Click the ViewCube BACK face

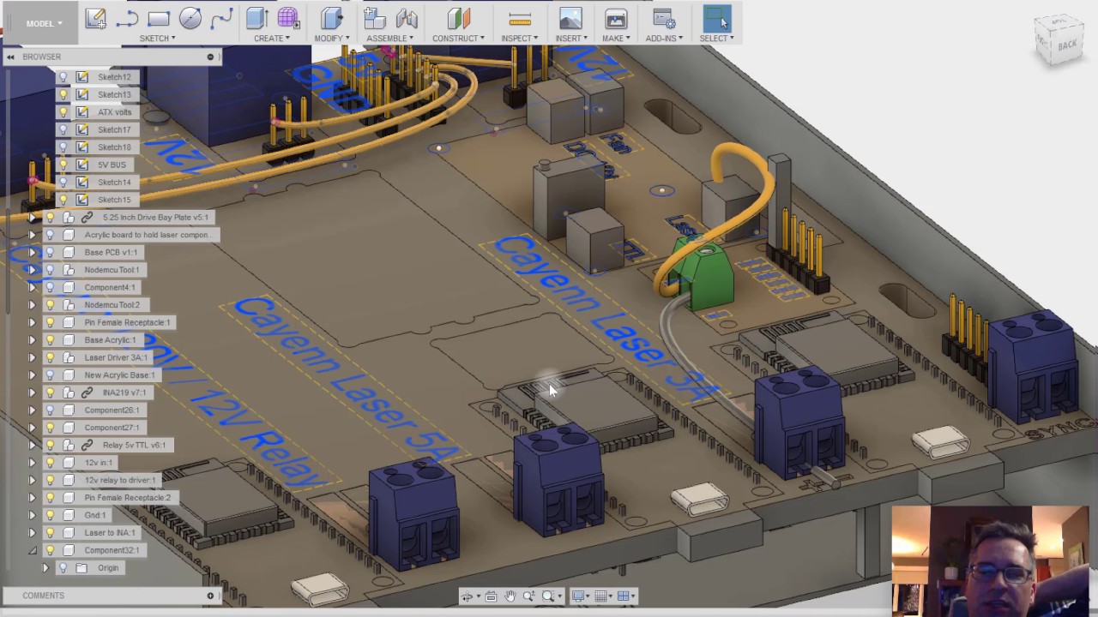(x=1066, y=45)
